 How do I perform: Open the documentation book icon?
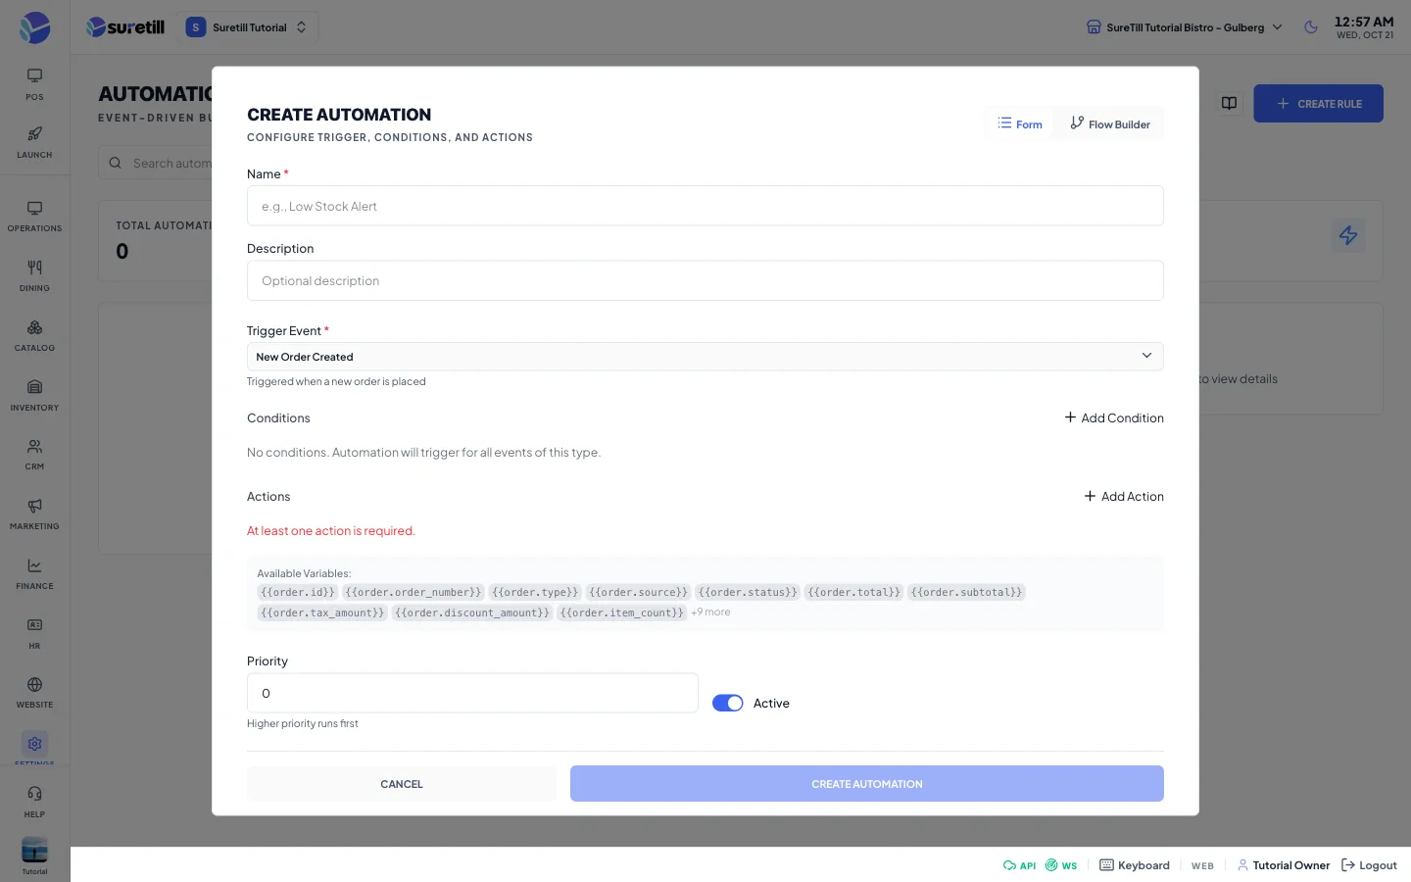click(x=1229, y=103)
